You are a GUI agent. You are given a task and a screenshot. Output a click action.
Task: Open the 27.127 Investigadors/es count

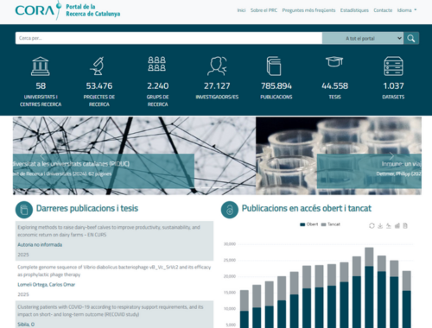click(217, 85)
